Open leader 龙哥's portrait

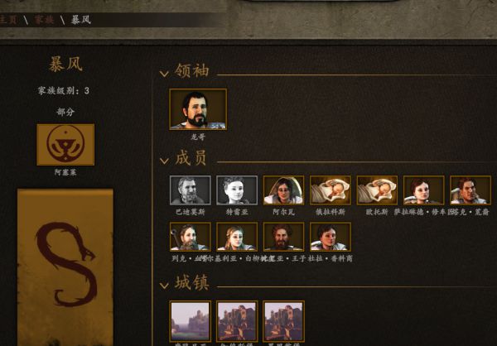[198, 109]
